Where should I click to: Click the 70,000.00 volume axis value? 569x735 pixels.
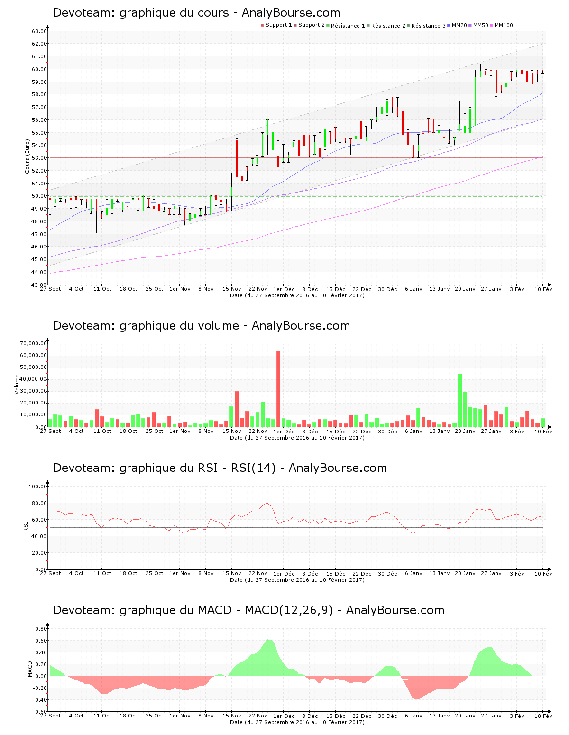coord(34,343)
